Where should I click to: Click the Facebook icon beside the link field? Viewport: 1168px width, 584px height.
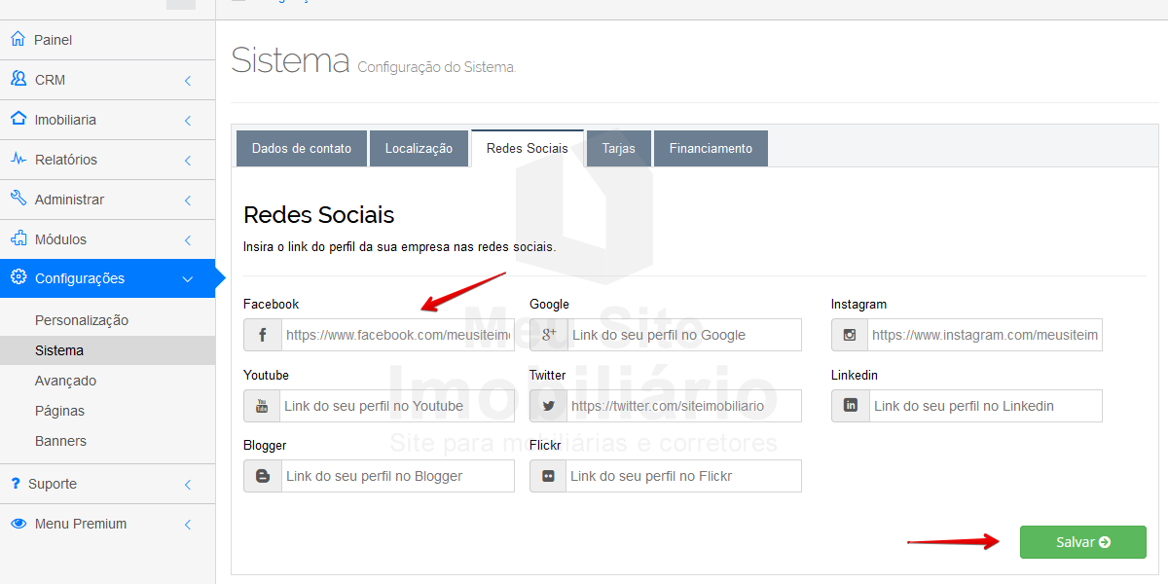coord(263,335)
